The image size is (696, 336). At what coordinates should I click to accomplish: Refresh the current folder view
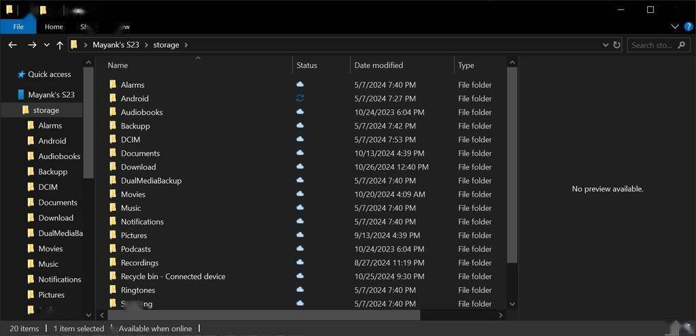coord(617,45)
